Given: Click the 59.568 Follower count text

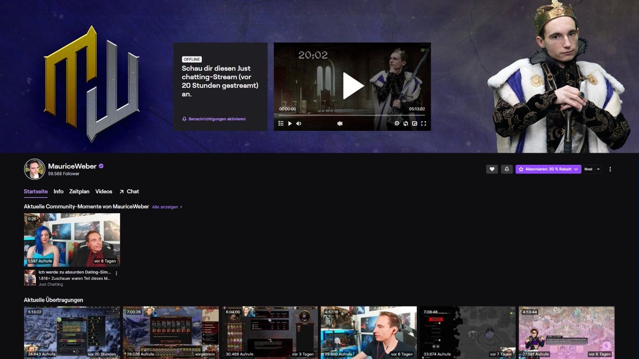Looking at the screenshot, I should click(63, 174).
